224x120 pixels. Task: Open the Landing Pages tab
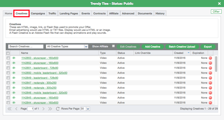click(x=69, y=13)
